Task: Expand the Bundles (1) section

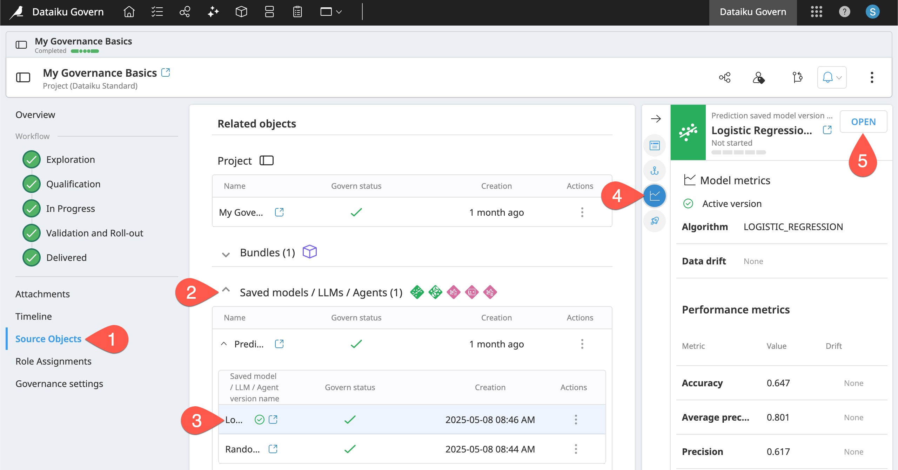Action: click(226, 254)
